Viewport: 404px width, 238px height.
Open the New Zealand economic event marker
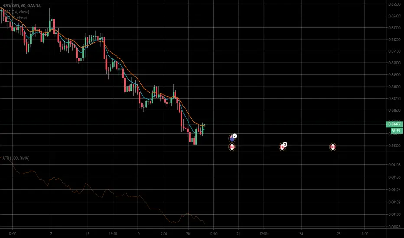point(232,138)
